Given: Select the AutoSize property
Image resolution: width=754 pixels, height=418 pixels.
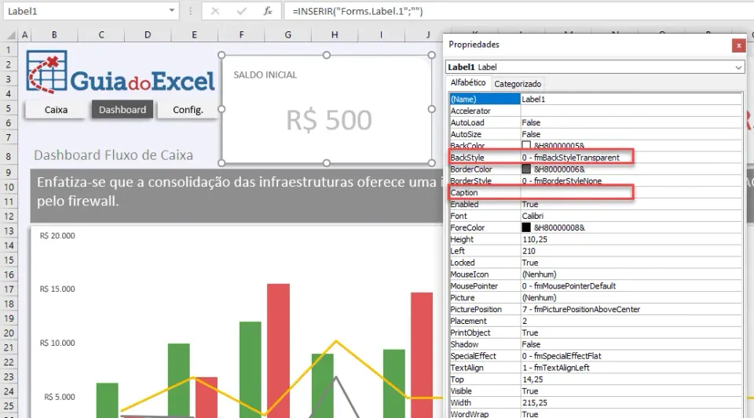Looking at the screenshot, I should tap(595, 134).
